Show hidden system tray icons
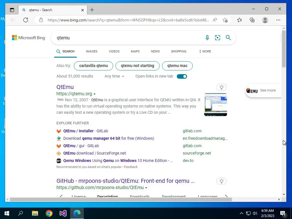 pyautogui.click(x=241, y=213)
